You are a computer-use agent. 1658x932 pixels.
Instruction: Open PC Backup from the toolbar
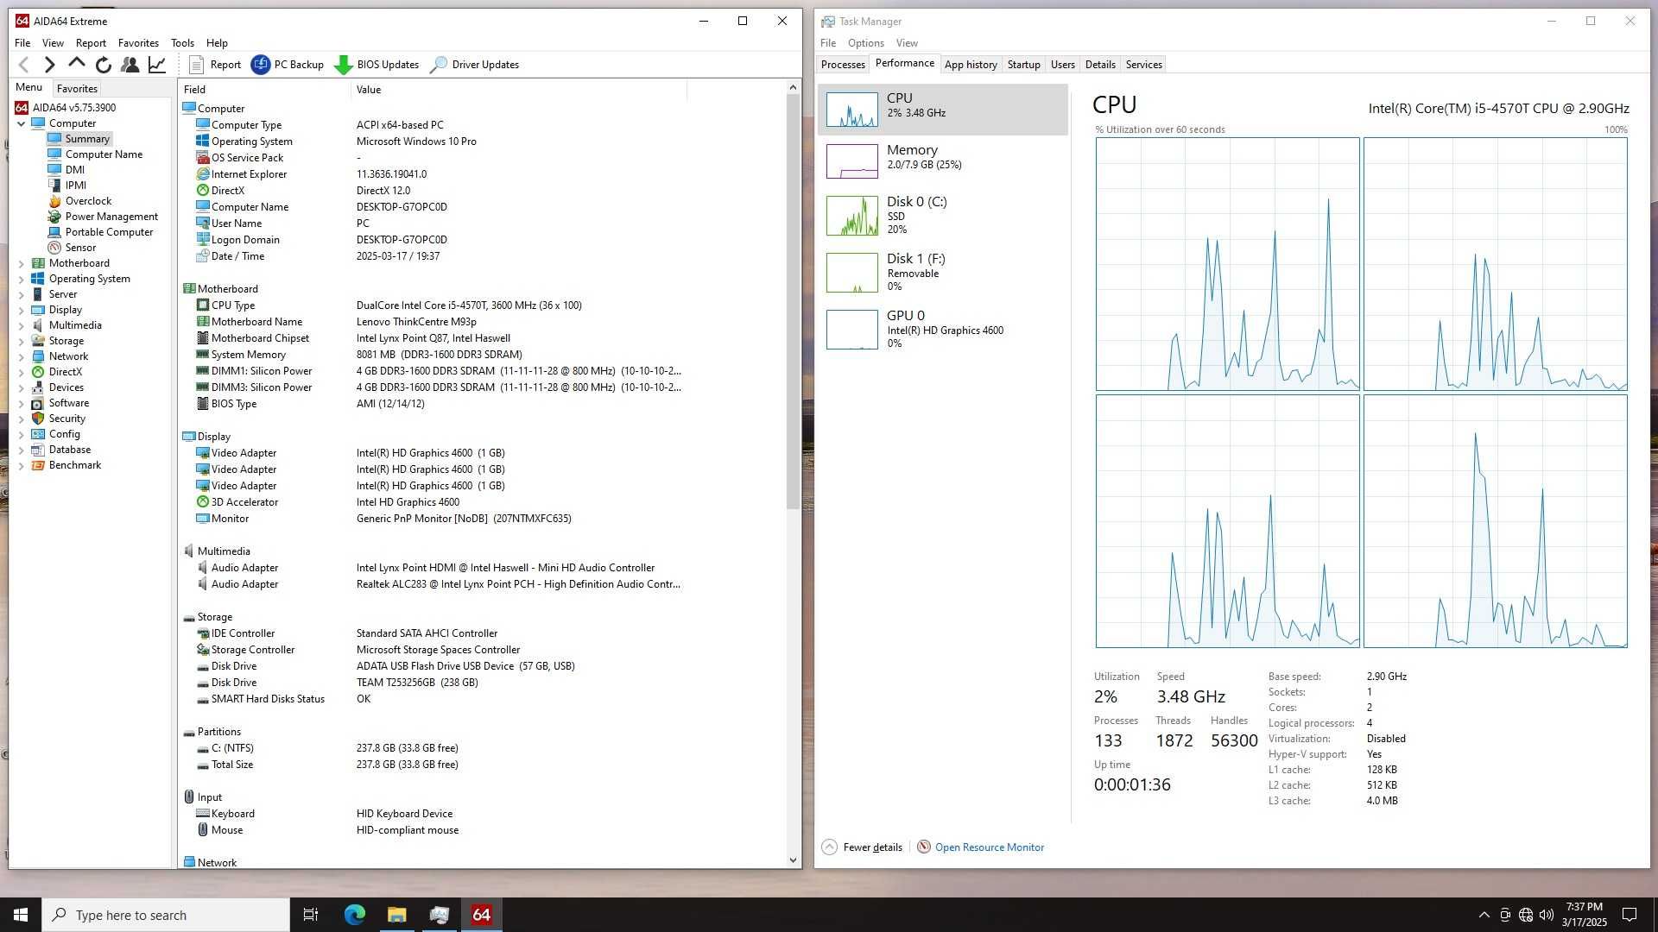point(287,65)
